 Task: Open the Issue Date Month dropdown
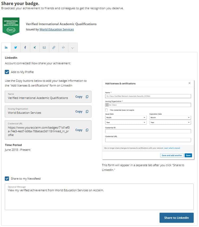(126, 117)
